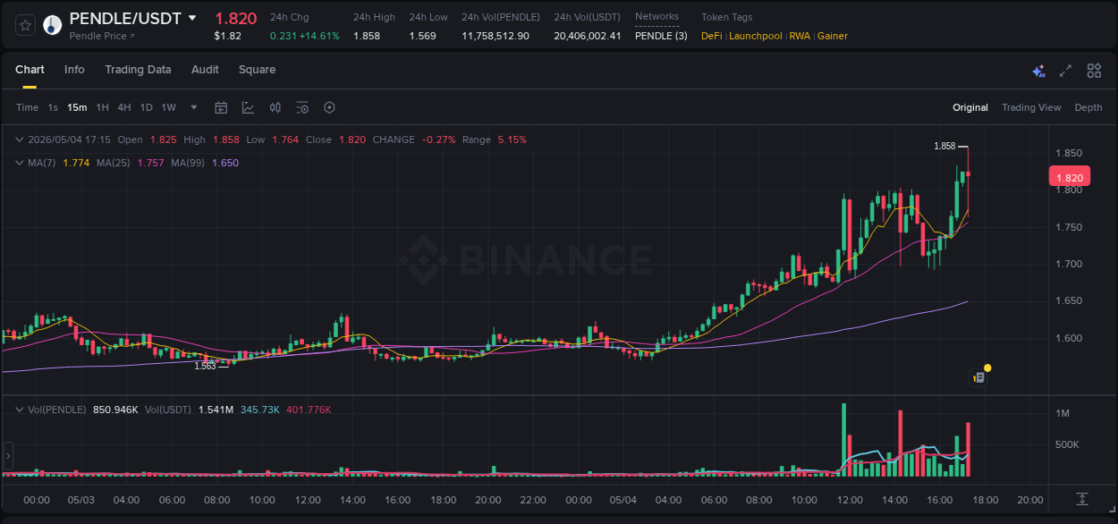Switch to Depth chart view

1088,107
